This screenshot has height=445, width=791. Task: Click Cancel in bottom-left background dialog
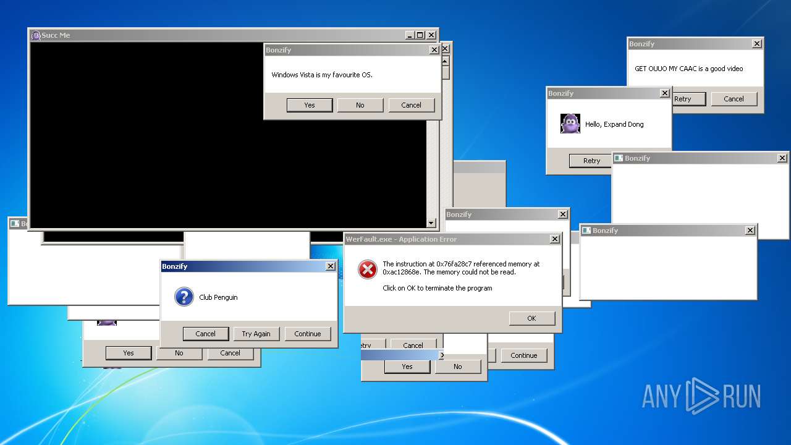pos(231,353)
